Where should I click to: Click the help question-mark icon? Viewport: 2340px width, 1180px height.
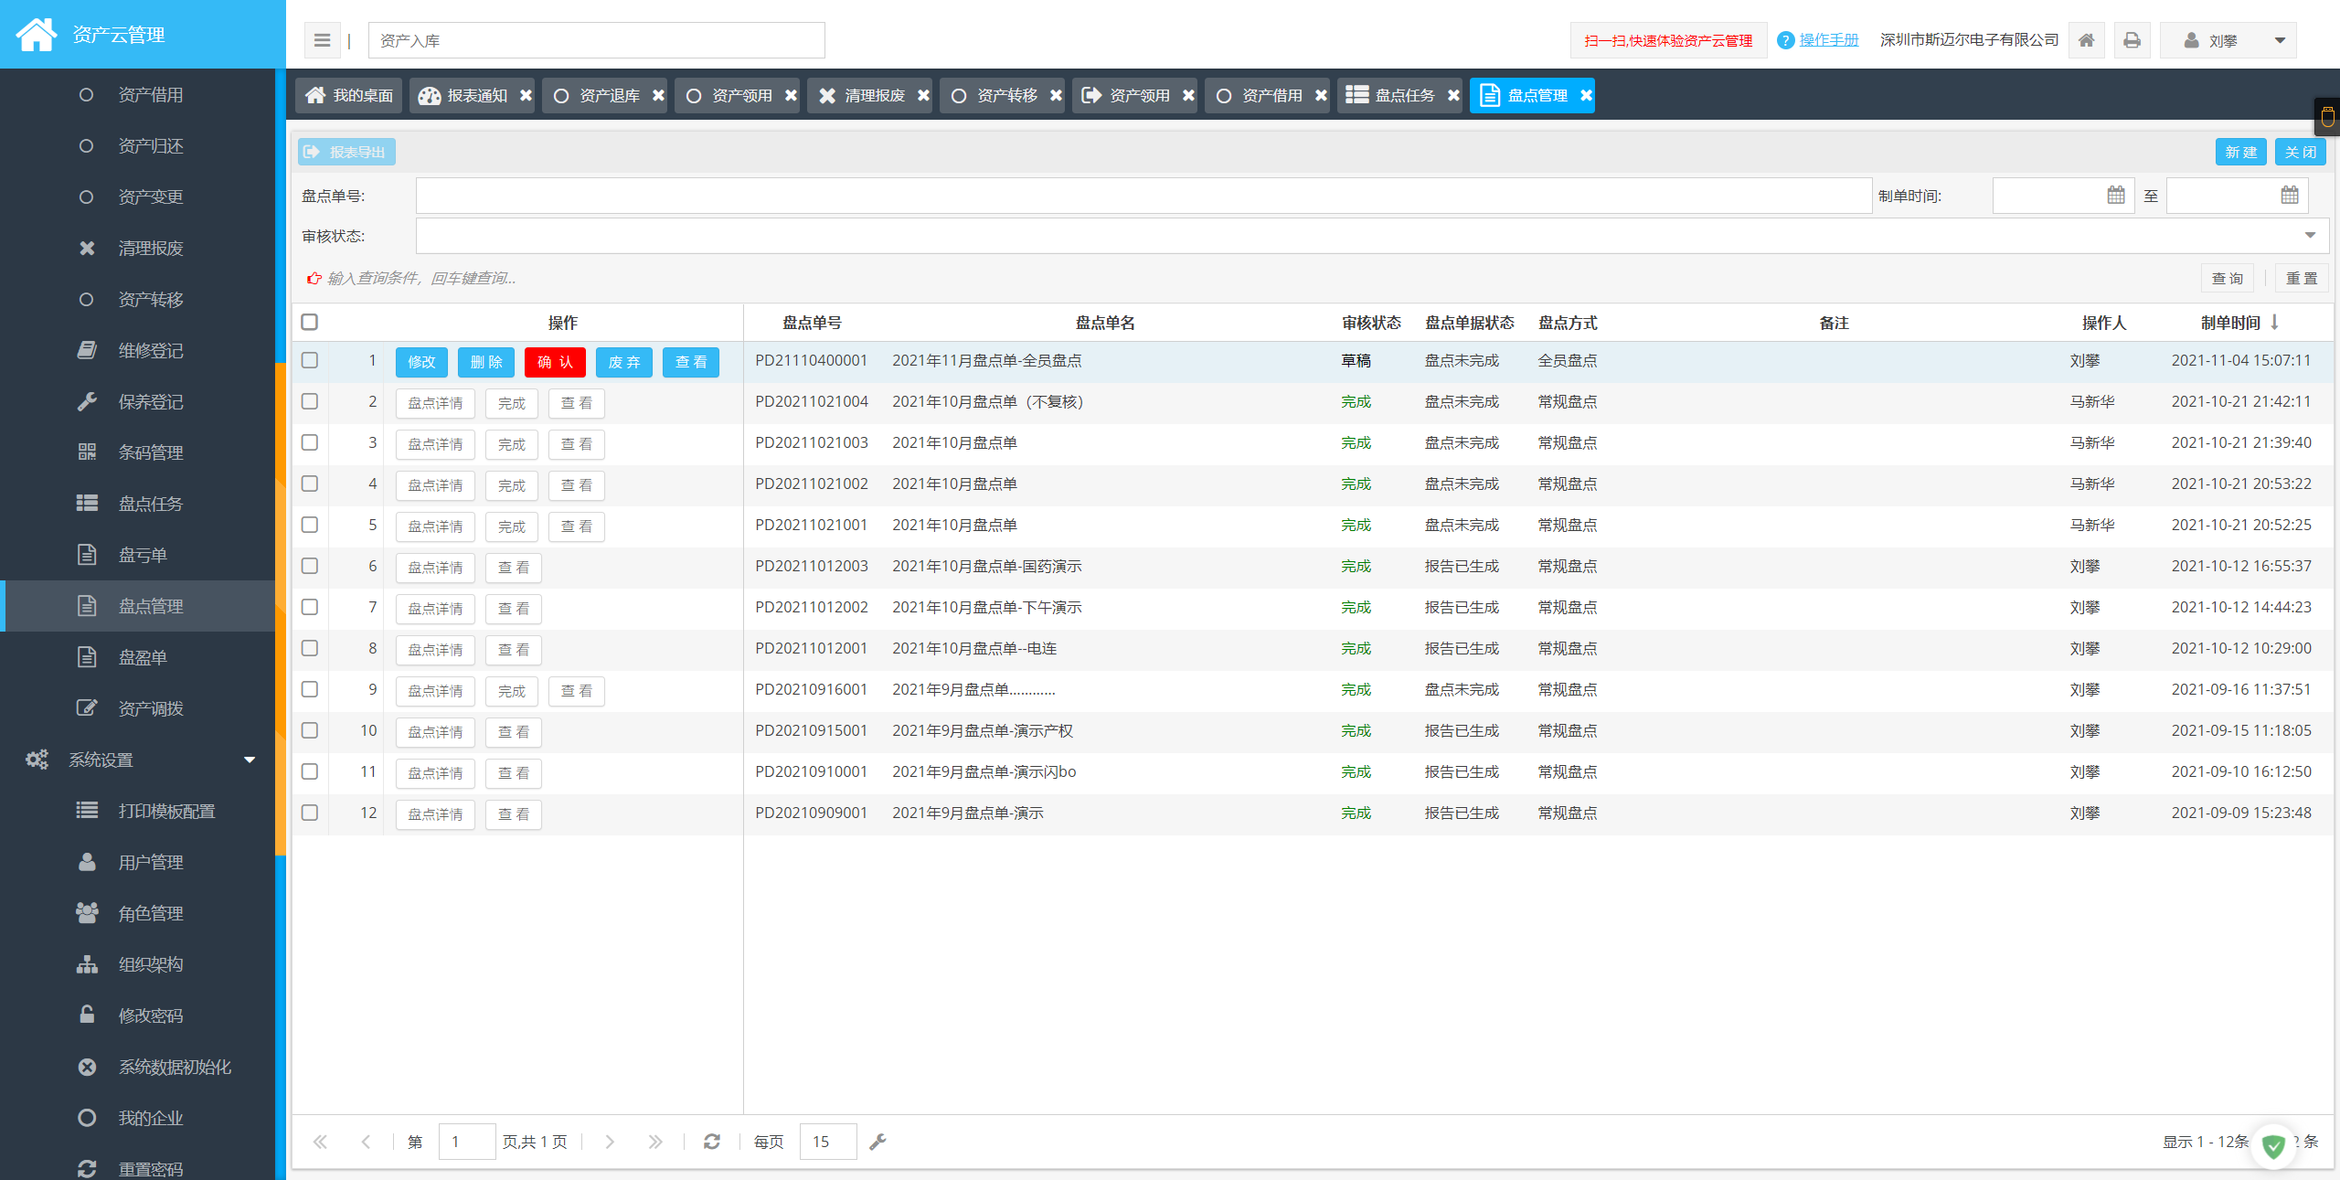(x=1785, y=40)
